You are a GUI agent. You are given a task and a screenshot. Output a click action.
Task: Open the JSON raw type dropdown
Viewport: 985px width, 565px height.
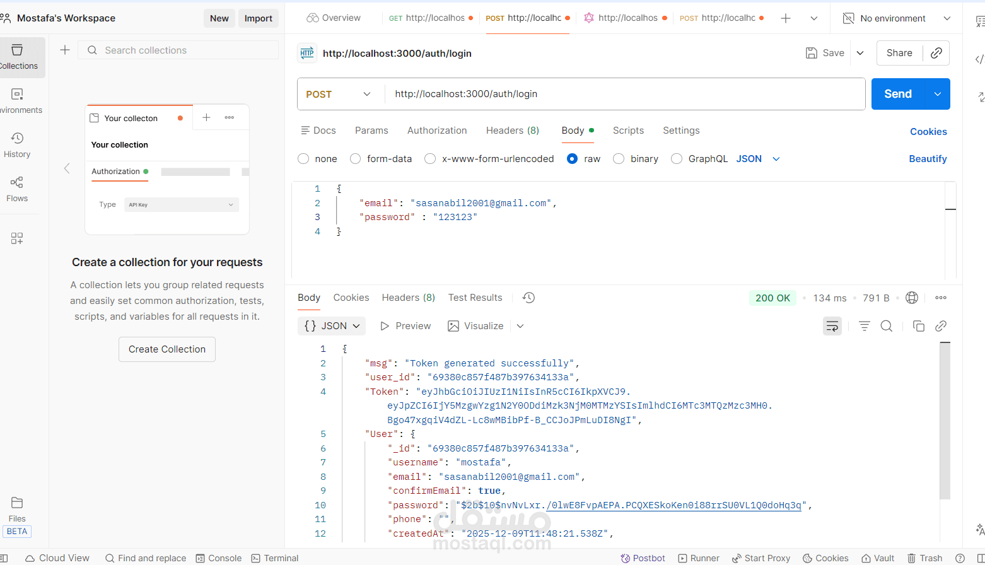click(758, 159)
